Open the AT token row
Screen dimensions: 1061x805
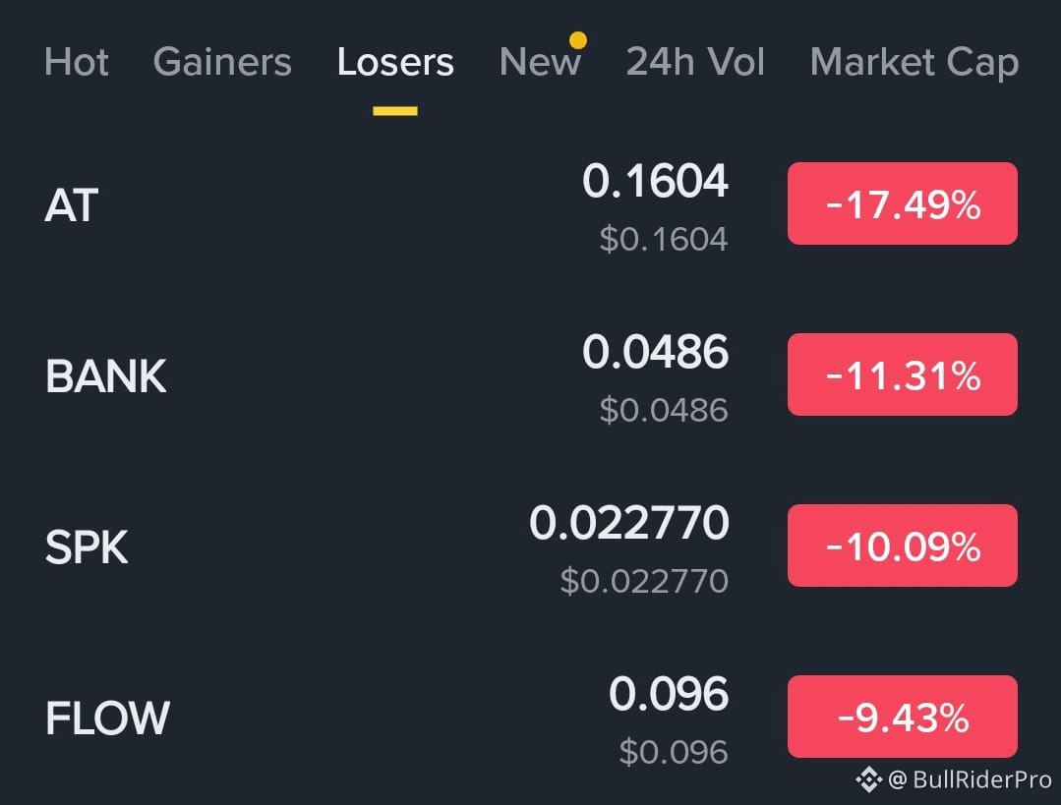click(x=70, y=206)
